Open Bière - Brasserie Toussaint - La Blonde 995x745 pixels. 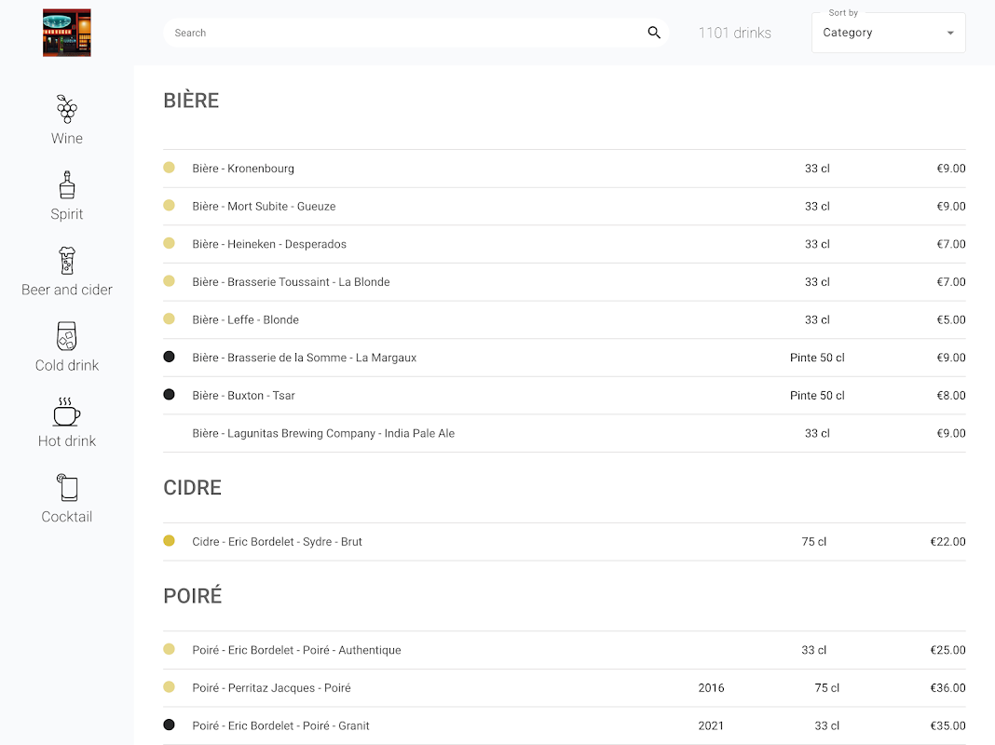click(x=565, y=282)
